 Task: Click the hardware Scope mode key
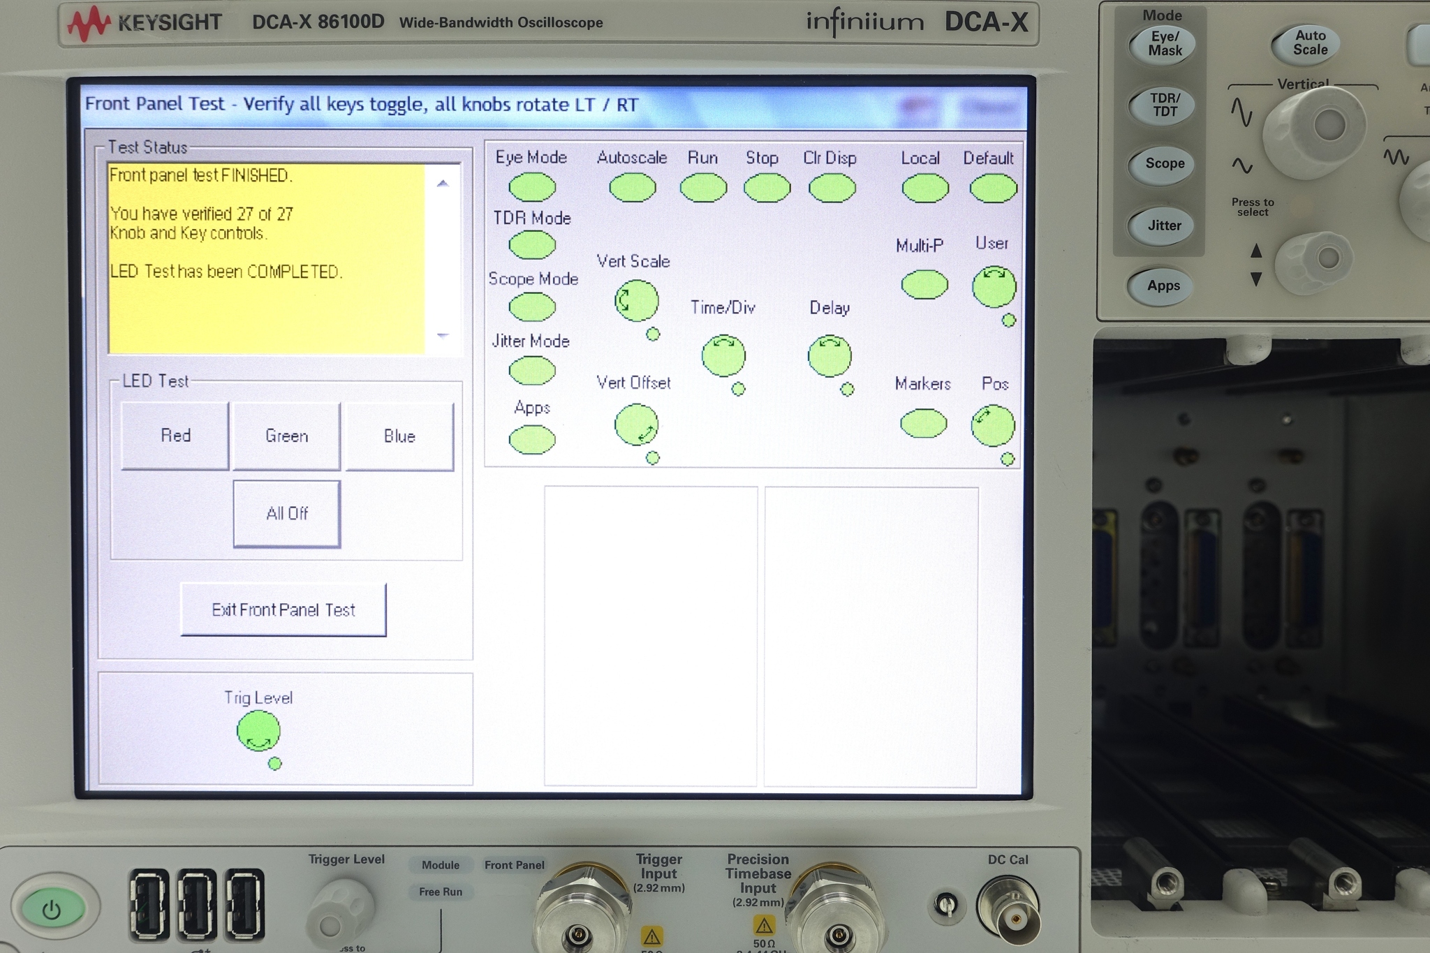[1163, 165]
